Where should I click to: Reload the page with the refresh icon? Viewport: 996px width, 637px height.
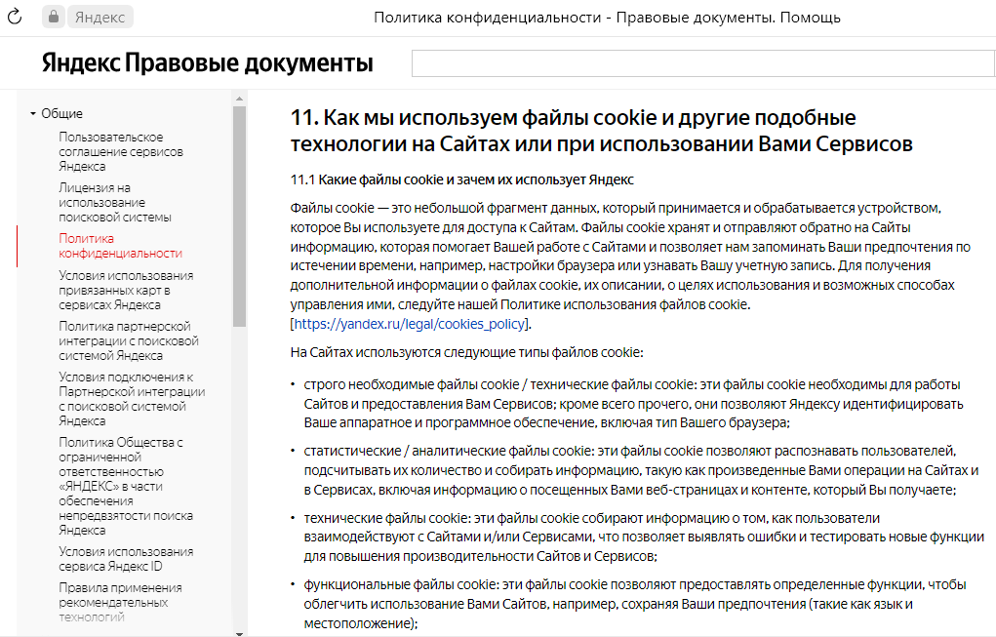[x=15, y=18]
